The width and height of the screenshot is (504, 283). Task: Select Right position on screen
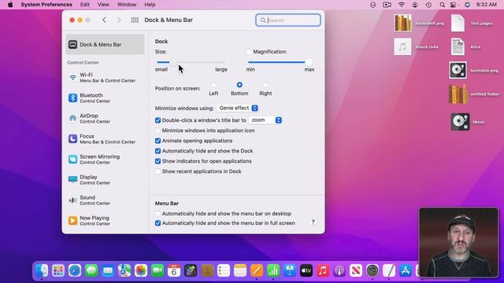pos(265,85)
